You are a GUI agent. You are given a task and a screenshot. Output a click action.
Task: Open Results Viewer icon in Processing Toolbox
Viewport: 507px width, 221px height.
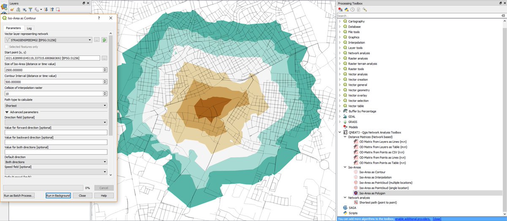359,9
